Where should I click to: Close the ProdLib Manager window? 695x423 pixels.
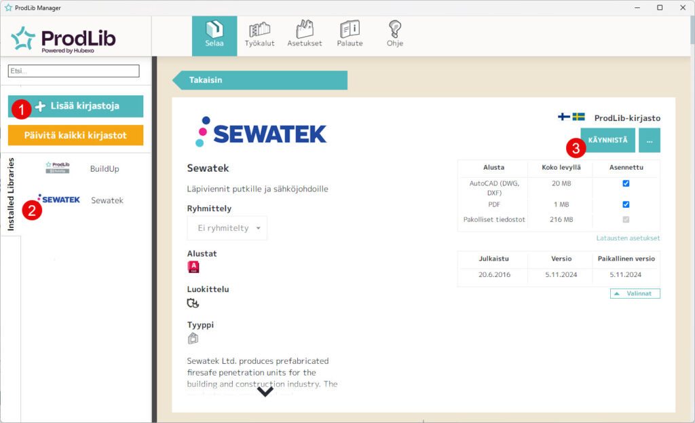pyautogui.click(x=683, y=7)
